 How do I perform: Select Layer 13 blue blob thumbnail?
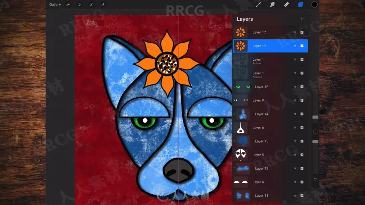(243, 141)
